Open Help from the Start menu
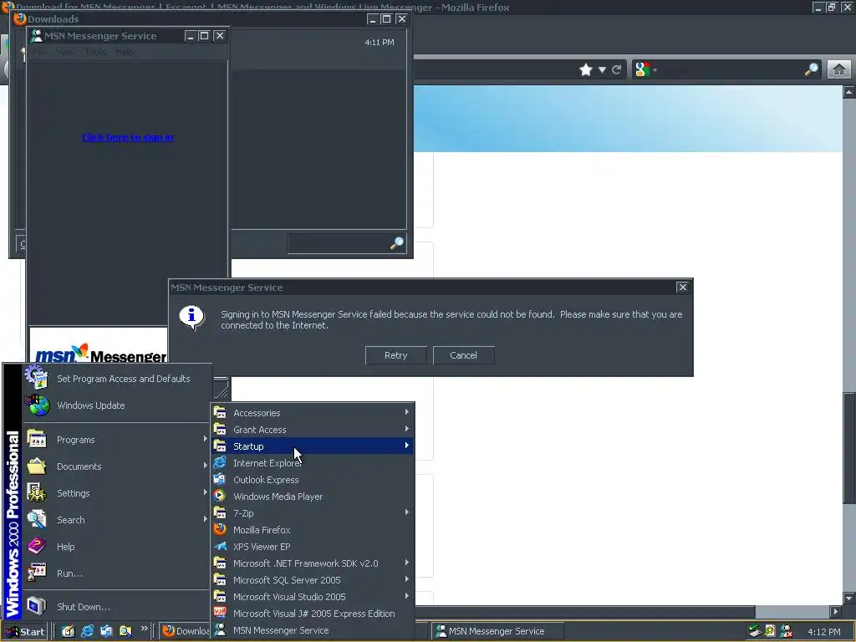 [117, 547]
